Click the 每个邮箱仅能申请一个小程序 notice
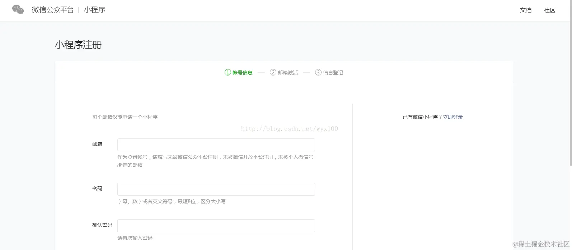 click(125, 117)
